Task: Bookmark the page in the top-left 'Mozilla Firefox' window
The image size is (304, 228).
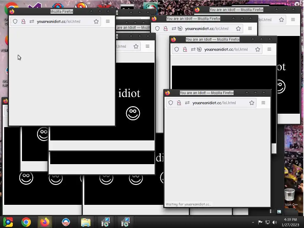Action: (96, 21)
